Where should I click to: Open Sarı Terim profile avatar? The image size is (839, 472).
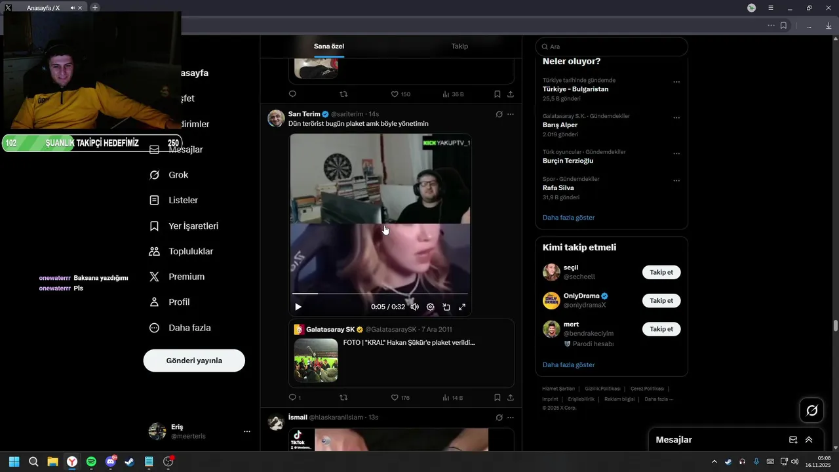[276, 119]
